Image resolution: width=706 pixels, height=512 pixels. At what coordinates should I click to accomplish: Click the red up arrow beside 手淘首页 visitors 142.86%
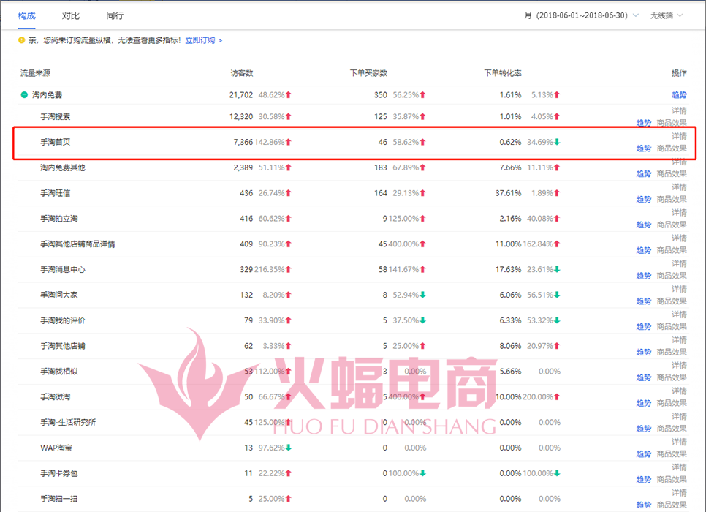[x=289, y=142]
